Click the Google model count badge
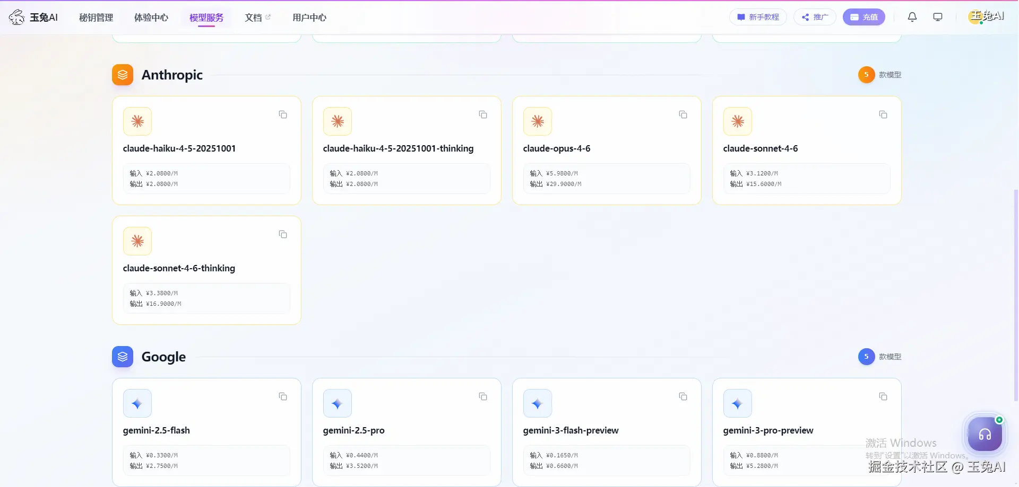The height and width of the screenshot is (487, 1019). (866, 357)
